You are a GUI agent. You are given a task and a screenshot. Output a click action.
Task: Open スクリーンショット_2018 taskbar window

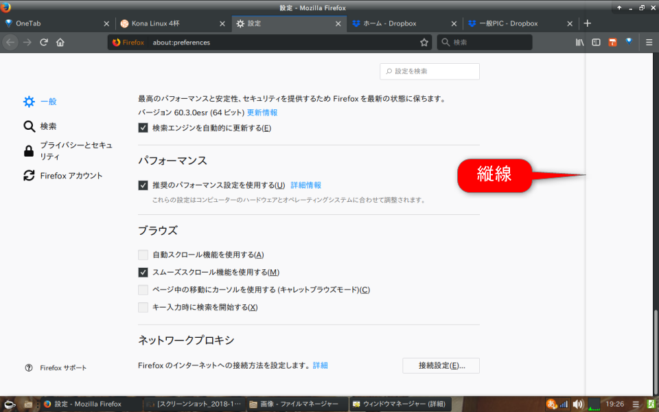click(194, 404)
